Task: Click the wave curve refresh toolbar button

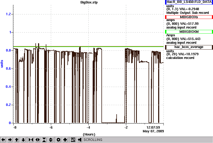Action: coord(73,140)
